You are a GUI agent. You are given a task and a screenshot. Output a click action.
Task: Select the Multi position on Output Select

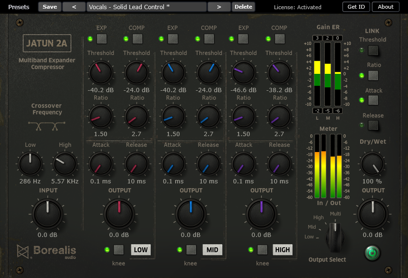[x=335, y=214]
